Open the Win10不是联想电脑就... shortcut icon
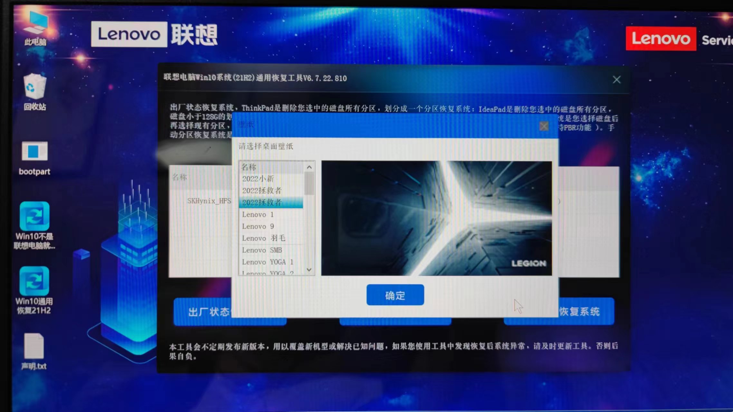Image resolution: width=733 pixels, height=412 pixels. [x=34, y=225]
